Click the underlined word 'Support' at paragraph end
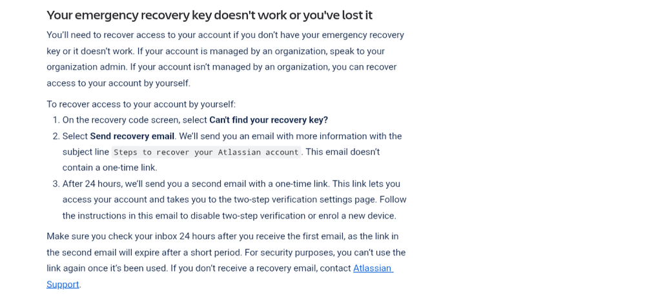 [x=63, y=284]
